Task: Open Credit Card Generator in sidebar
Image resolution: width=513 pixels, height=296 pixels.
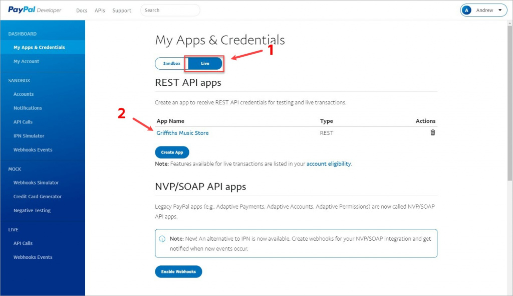Action: point(37,196)
